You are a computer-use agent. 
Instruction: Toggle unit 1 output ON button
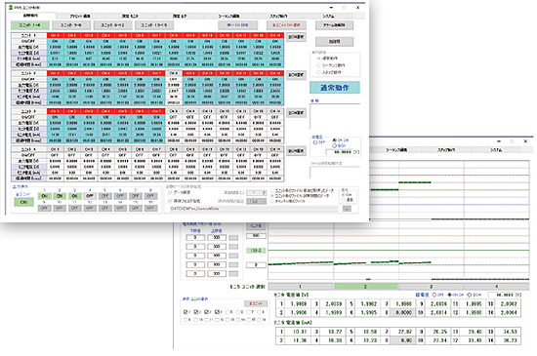[45, 196]
